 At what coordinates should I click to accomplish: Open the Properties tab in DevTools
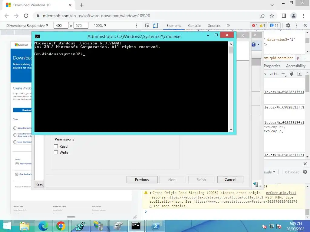click(x=272, y=66)
